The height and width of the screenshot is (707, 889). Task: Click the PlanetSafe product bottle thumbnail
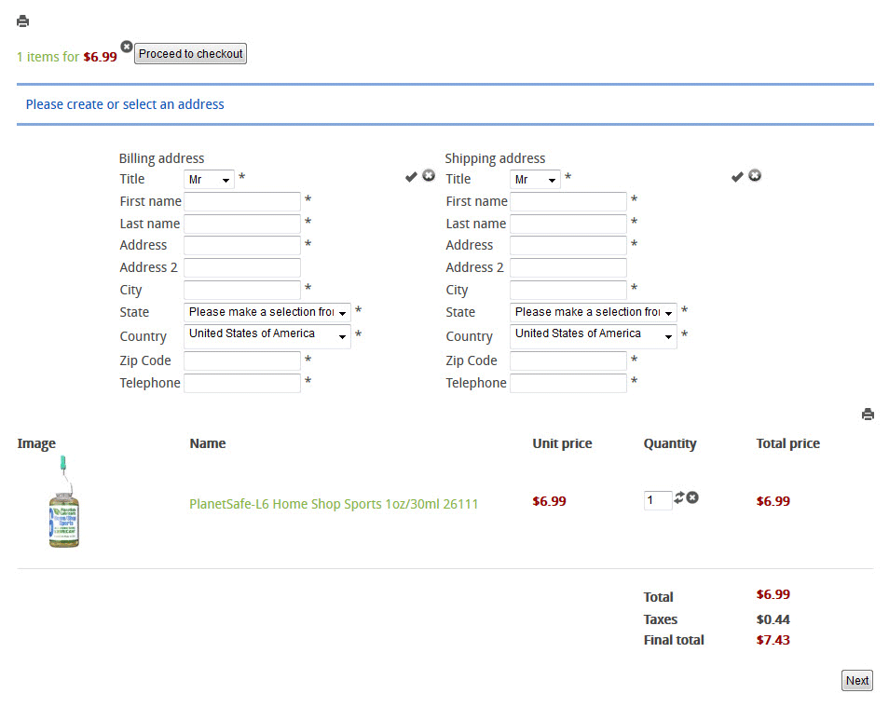tap(63, 503)
